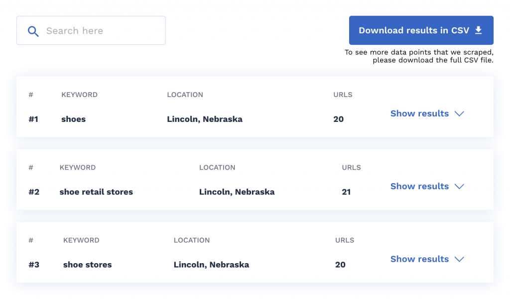The width and height of the screenshot is (510, 302).
Task: Click the #3 row number
Action: point(34,265)
